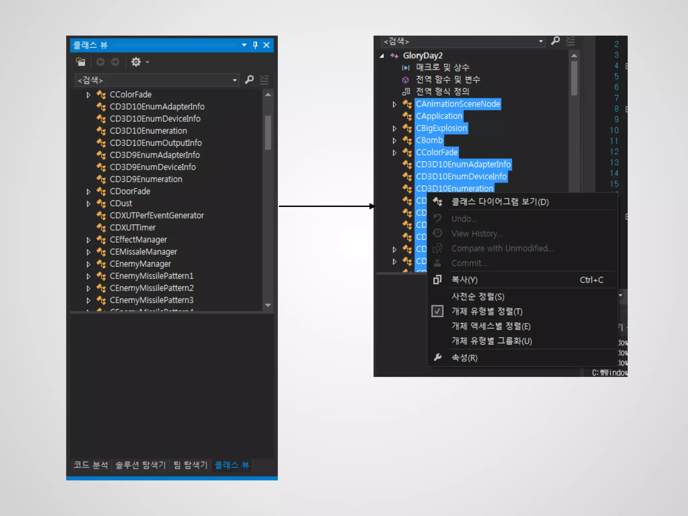Click the search magnifier in left Class View
Image resolution: width=688 pixels, height=516 pixels.
pos(249,80)
